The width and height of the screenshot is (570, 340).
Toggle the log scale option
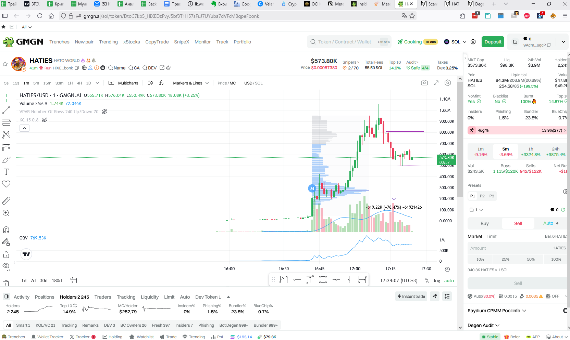point(437,280)
